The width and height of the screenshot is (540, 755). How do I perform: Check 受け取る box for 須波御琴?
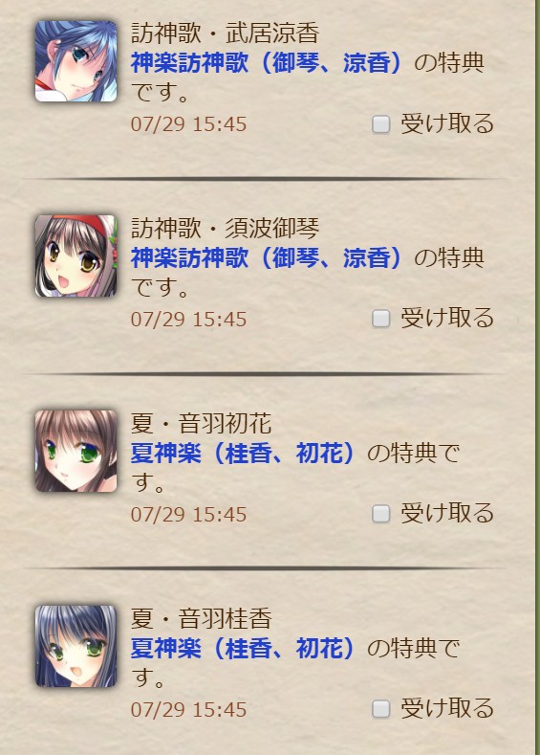380,319
